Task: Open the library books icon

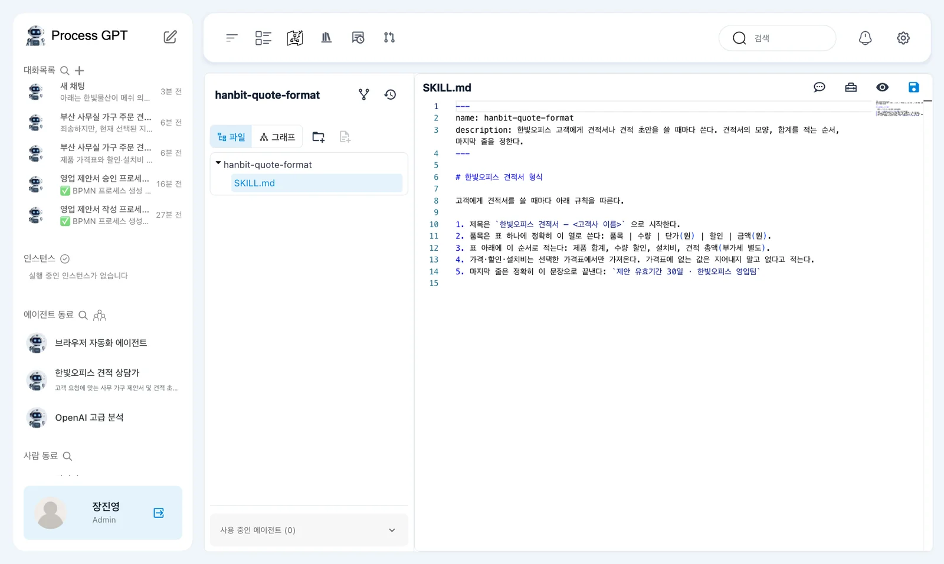Action: click(x=326, y=38)
